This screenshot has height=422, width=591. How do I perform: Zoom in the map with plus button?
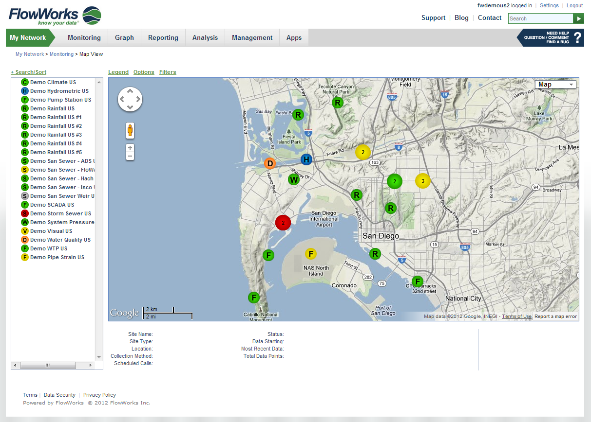[x=130, y=148]
